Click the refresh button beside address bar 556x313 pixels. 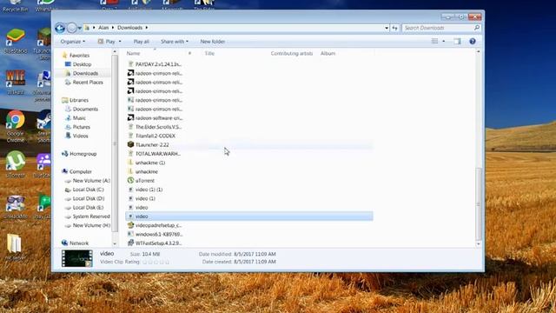click(x=394, y=28)
